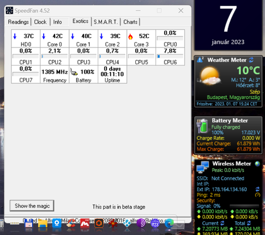
Task: Click 'This part is in beta stage' text
Action: (x=119, y=207)
